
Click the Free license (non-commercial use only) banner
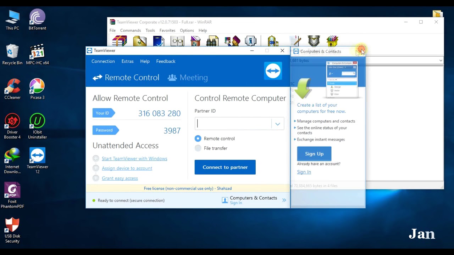[188, 188]
